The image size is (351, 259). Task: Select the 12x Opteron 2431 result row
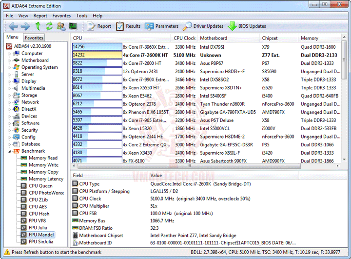206,72
